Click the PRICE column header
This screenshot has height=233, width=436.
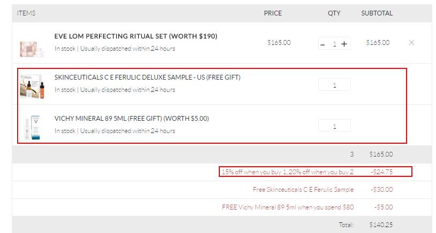(x=273, y=13)
